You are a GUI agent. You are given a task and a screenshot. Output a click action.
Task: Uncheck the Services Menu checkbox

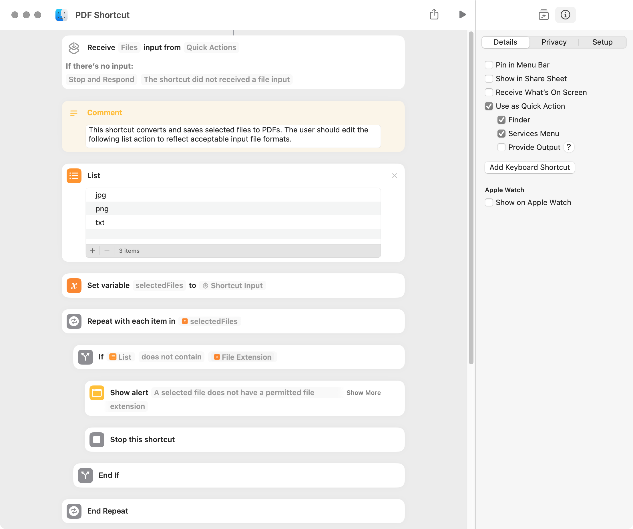(501, 134)
